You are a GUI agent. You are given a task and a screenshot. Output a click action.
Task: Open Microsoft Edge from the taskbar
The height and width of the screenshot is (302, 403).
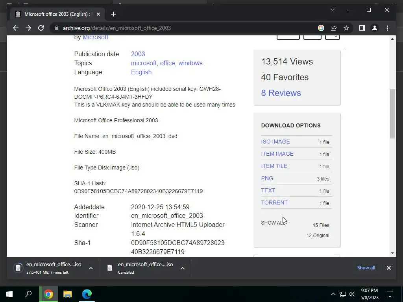point(87,294)
